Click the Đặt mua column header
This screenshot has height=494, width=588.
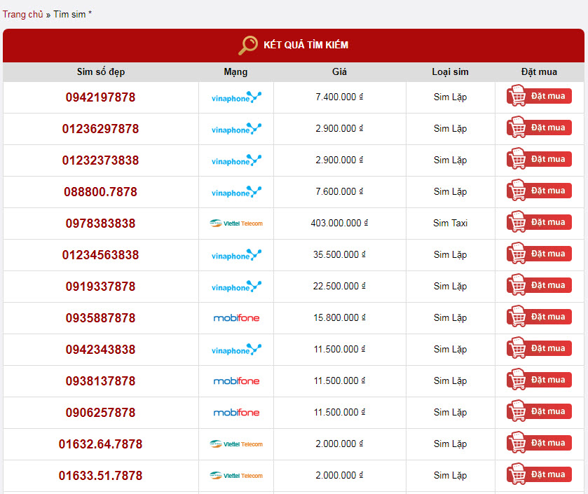[x=539, y=71]
